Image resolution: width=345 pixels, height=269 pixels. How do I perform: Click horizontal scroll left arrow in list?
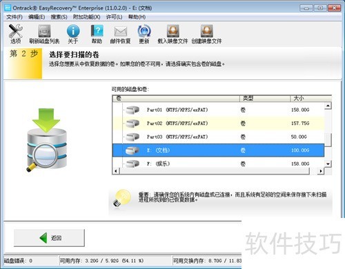coord(116,171)
